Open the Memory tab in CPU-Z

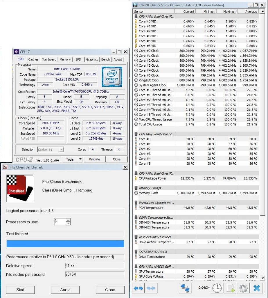pyautogui.click(x=65, y=59)
